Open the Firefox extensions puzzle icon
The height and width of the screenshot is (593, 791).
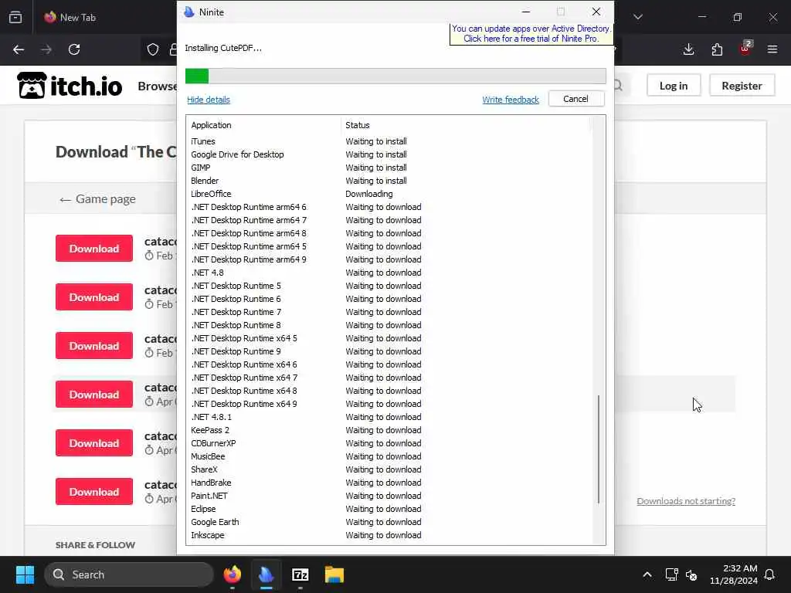tap(717, 49)
